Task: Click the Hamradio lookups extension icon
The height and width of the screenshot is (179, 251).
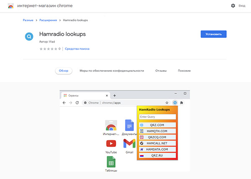Action: 29,36
